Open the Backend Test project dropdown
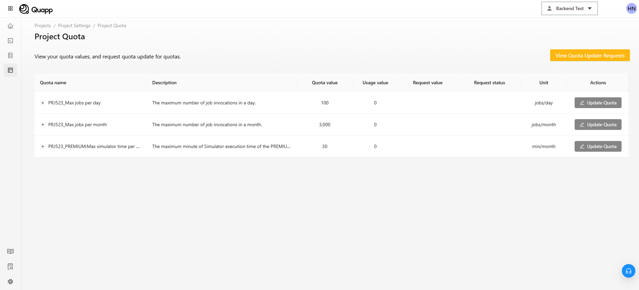Image resolution: width=639 pixels, height=290 pixels. click(569, 8)
